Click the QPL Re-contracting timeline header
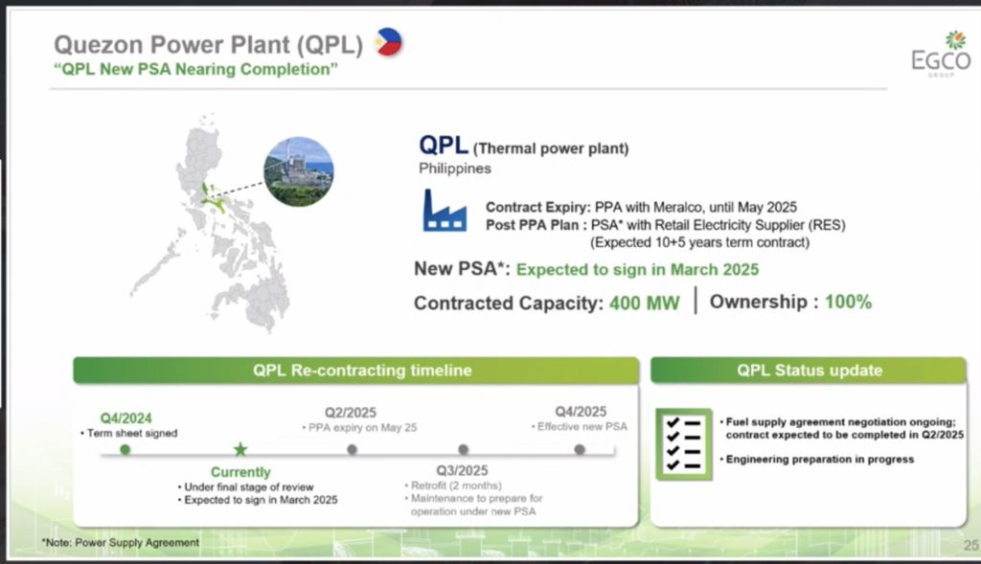This screenshot has height=564, width=981. coord(356,371)
